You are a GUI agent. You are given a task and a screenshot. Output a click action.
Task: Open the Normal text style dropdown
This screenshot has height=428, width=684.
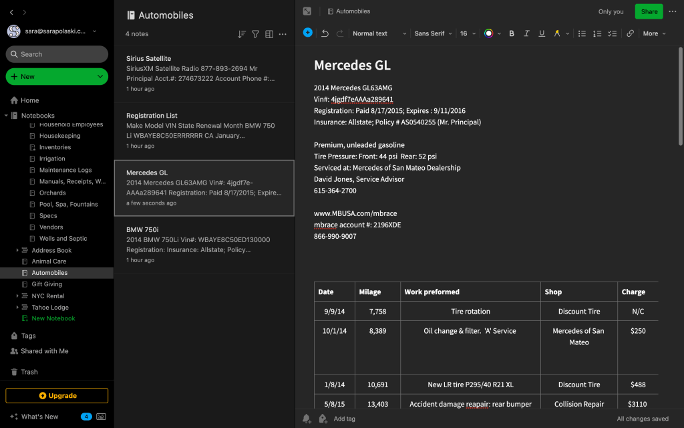[379, 33]
